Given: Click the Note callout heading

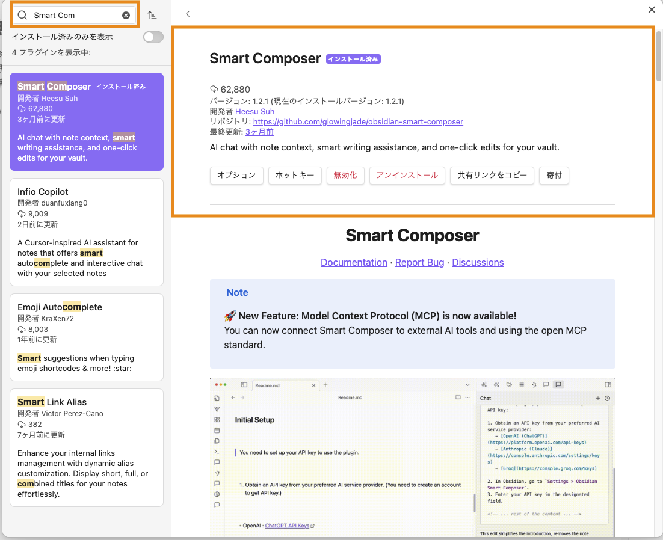Looking at the screenshot, I should pyautogui.click(x=237, y=292).
